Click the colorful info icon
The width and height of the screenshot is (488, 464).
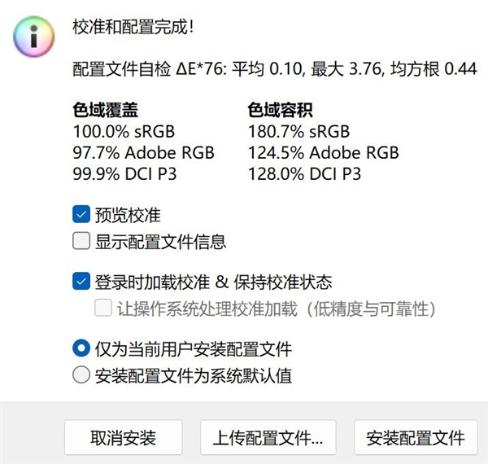(x=33, y=37)
